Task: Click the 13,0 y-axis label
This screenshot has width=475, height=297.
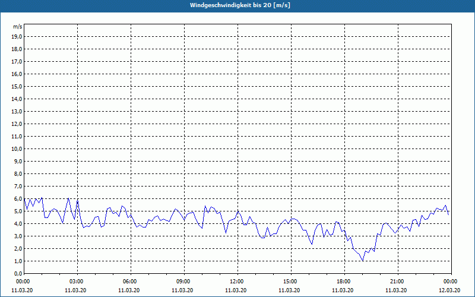Action: pyautogui.click(x=17, y=112)
